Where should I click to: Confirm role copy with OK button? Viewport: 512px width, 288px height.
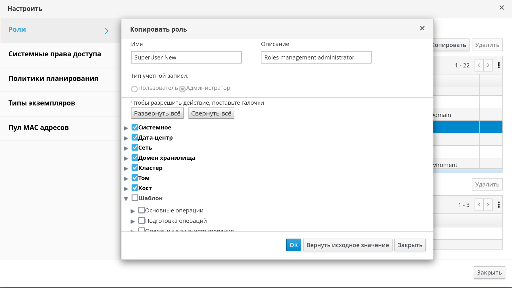(x=293, y=245)
